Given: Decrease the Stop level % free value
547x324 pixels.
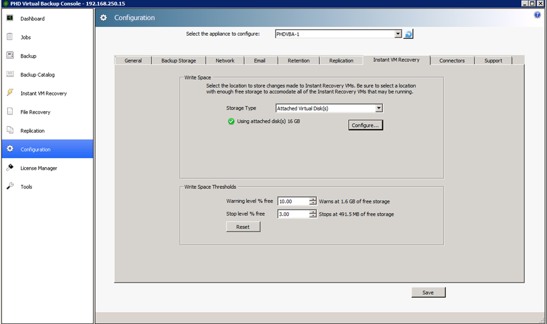Looking at the screenshot, I should click(x=313, y=216).
